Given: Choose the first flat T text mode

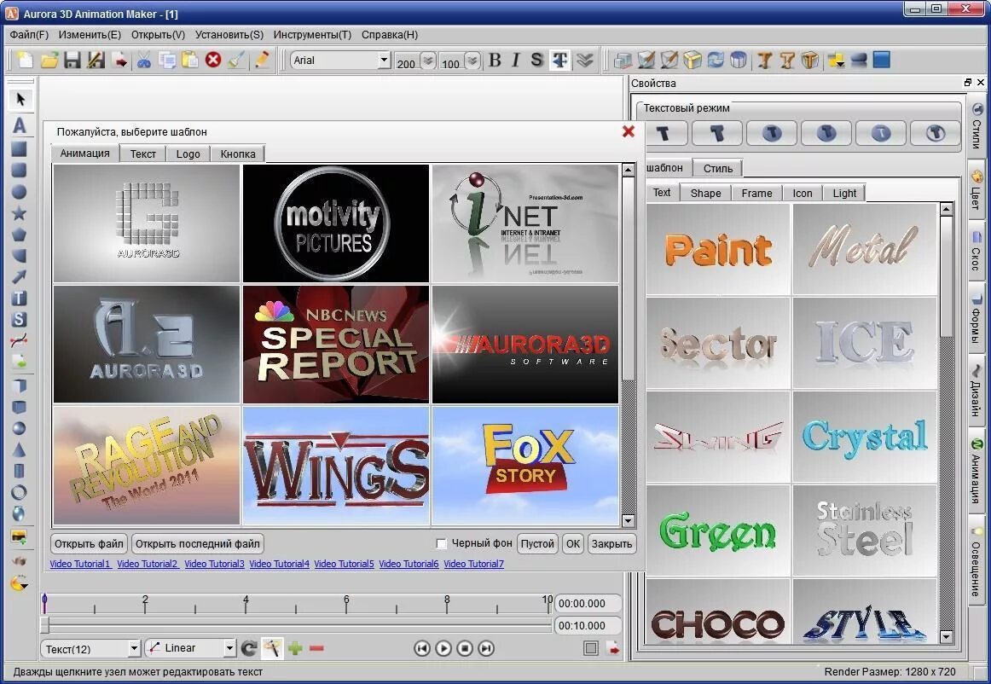Looking at the screenshot, I should point(663,133).
